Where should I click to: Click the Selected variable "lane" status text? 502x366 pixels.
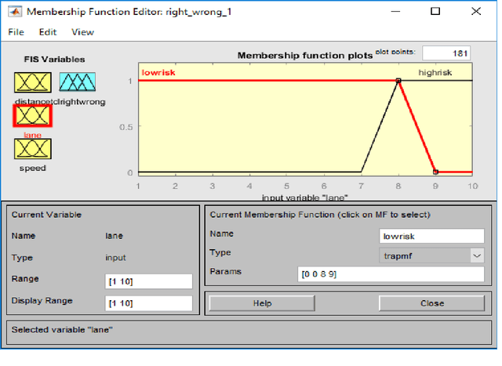coord(62,329)
